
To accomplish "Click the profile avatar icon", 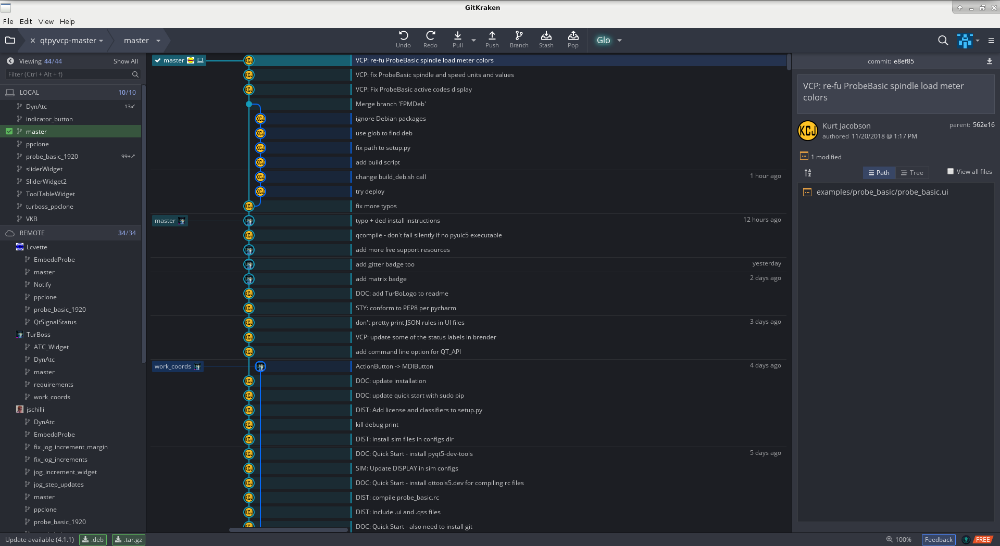I will click(x=965, y=40).
